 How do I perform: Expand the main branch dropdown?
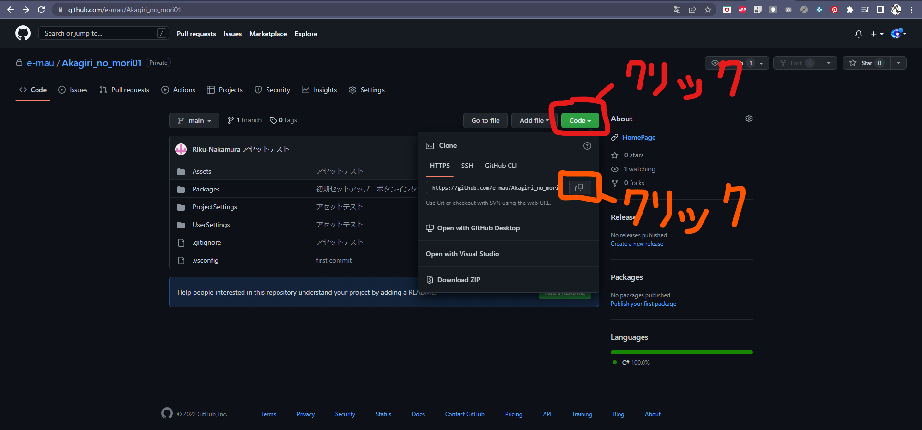[x=194, y=120]
